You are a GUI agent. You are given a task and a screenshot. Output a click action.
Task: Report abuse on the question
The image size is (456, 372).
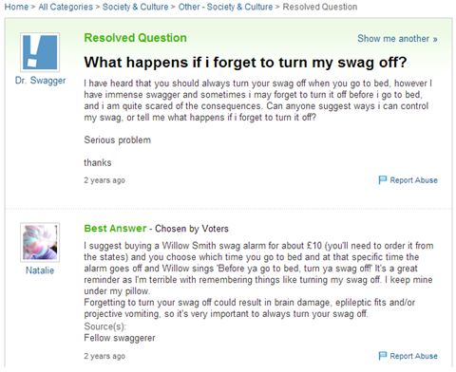[x=413, y=180]
